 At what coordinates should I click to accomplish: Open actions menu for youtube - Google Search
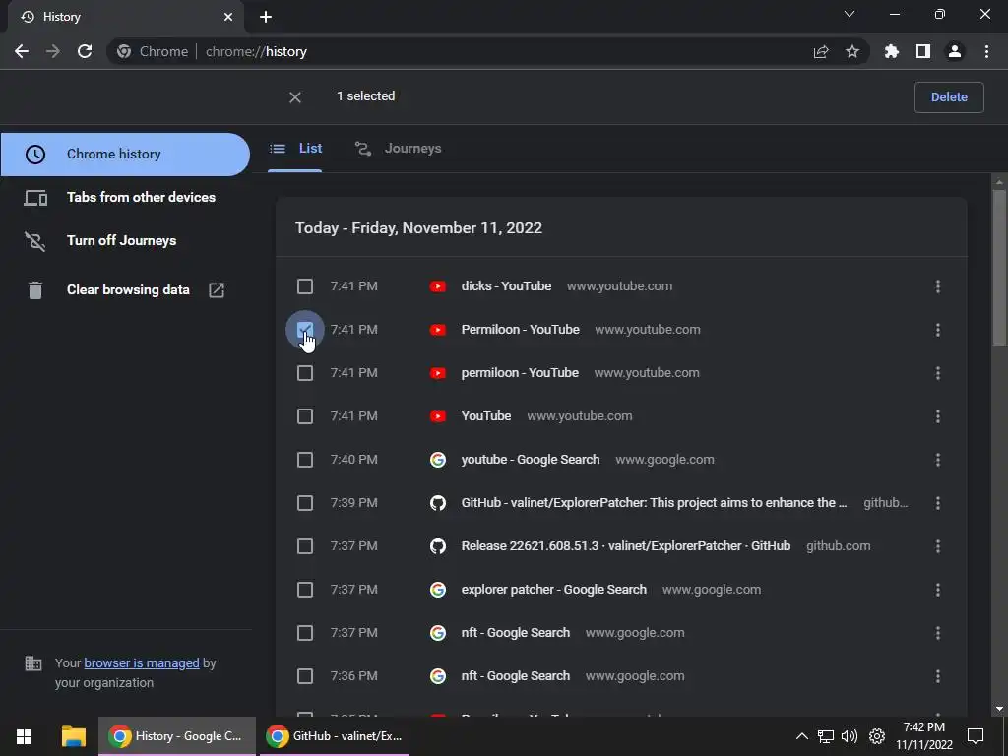tap(938, 460)
